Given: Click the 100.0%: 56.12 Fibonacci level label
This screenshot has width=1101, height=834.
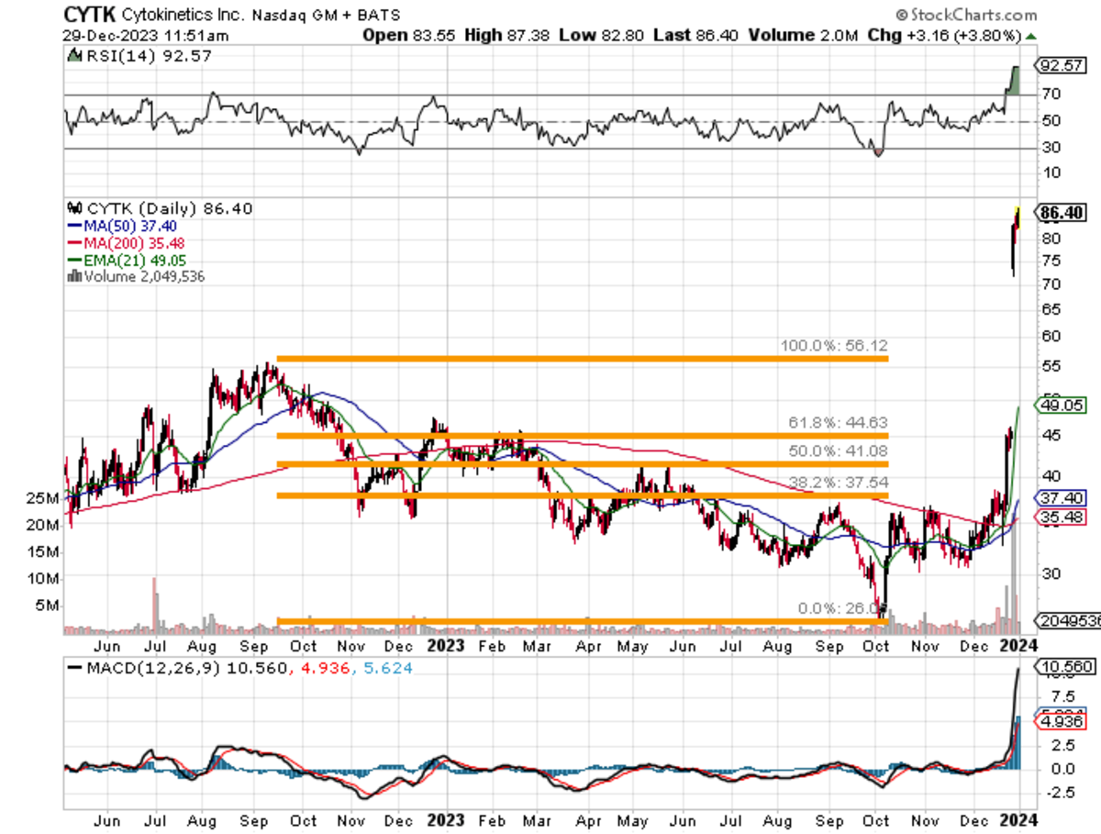Looking at the screenshot, I should click(834, 345).
